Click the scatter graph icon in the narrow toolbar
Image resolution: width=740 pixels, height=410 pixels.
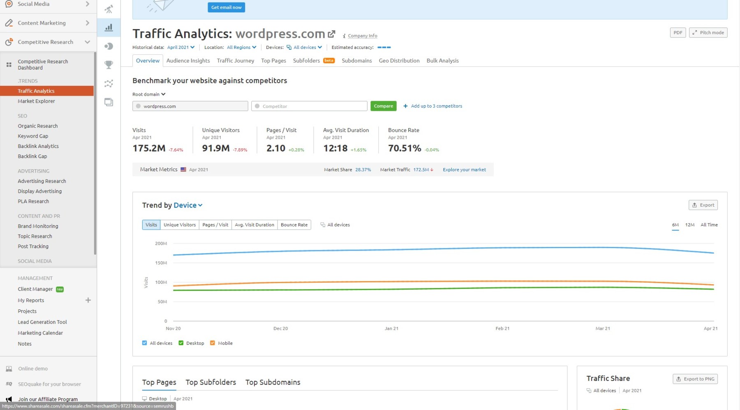(109, 83)
